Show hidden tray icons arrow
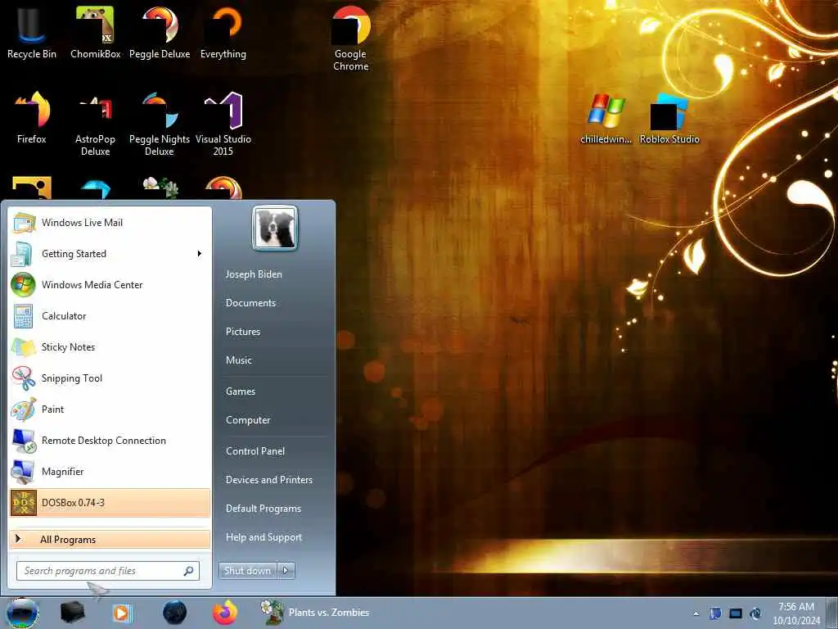 [696, 614]
